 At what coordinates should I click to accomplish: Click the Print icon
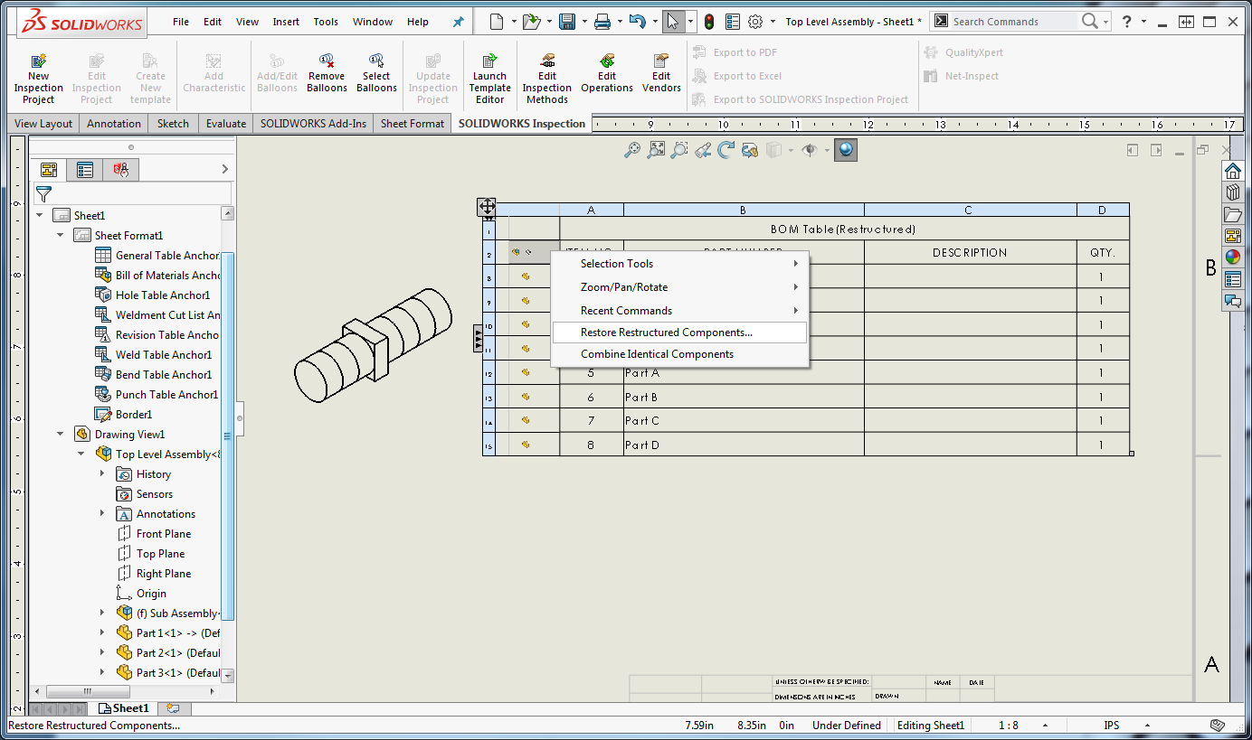[603, 21]
